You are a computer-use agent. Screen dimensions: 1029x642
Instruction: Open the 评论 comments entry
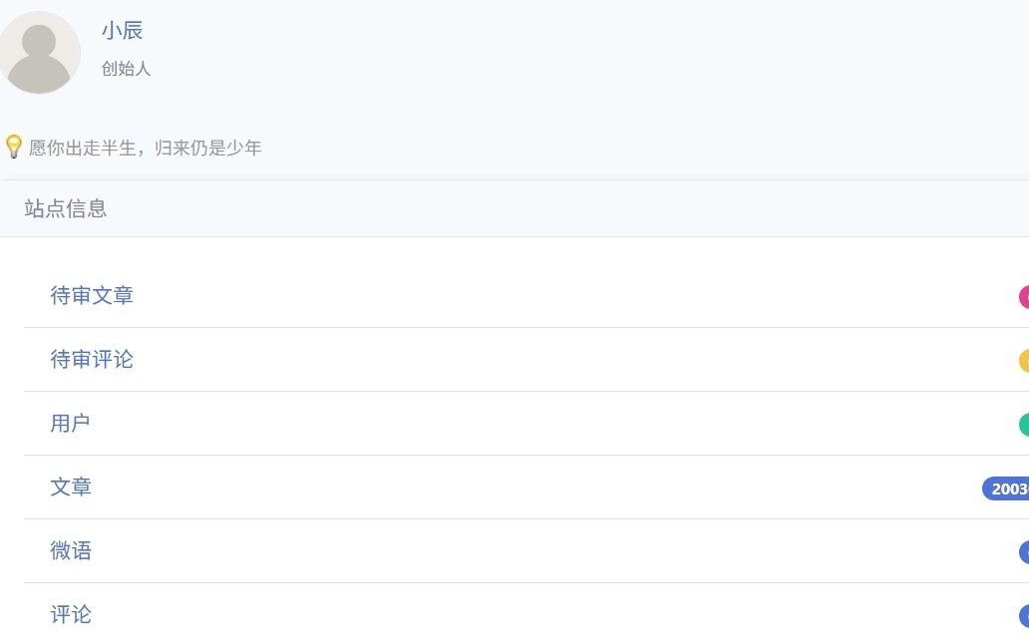(70, 614)
